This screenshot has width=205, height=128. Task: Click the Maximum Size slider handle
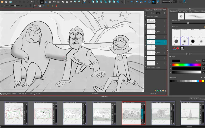pyautogui.click(x=188, y=23)
